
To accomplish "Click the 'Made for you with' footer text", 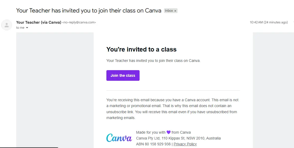I will pyautogui.click(x=151, y=132).
